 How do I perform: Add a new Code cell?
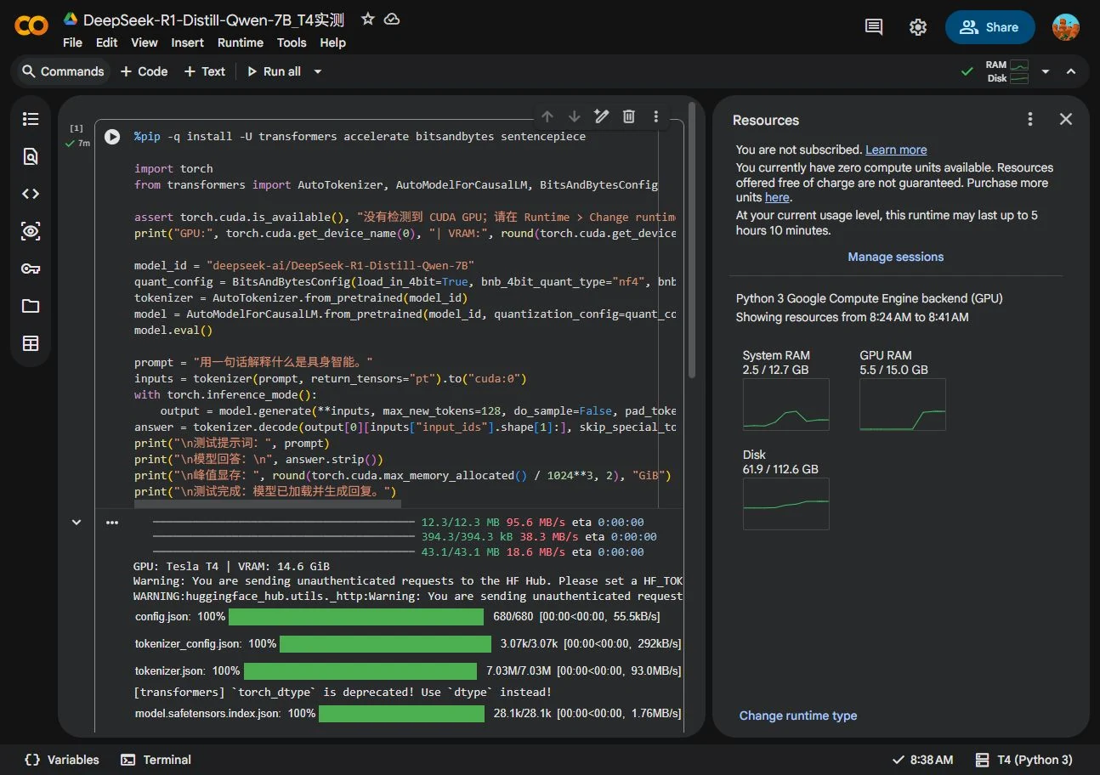(x=144, y=71)
